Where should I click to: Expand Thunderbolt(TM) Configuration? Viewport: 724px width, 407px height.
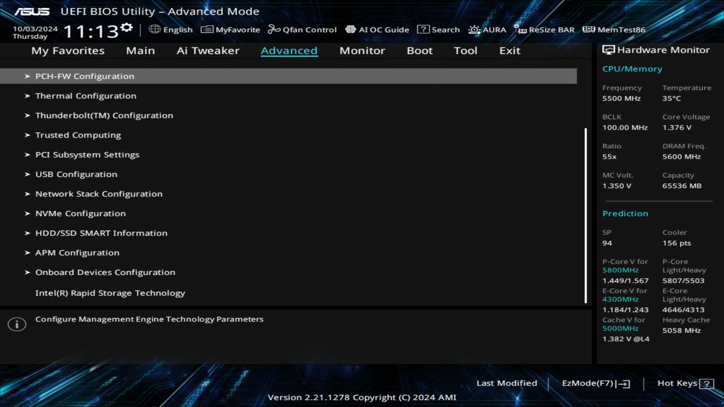point(105,115)
